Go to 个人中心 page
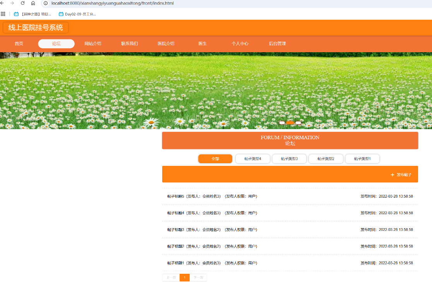This screenshot has height=290, width=432. (x=240, y=43)
